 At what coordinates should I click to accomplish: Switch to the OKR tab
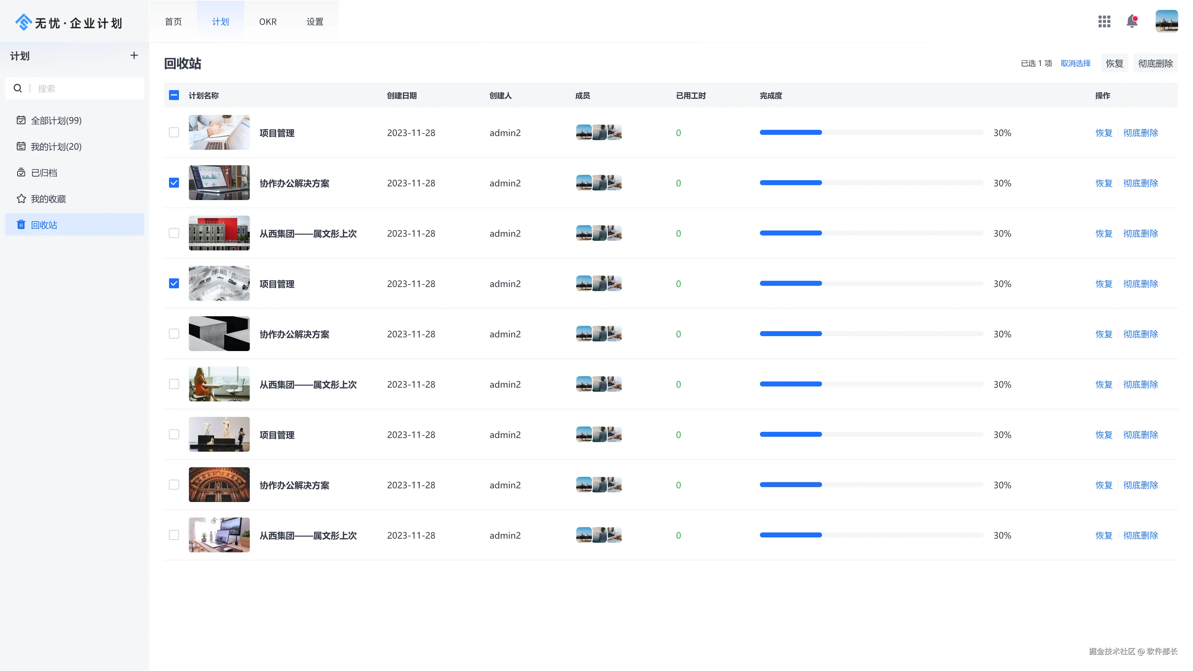(268, 22)
